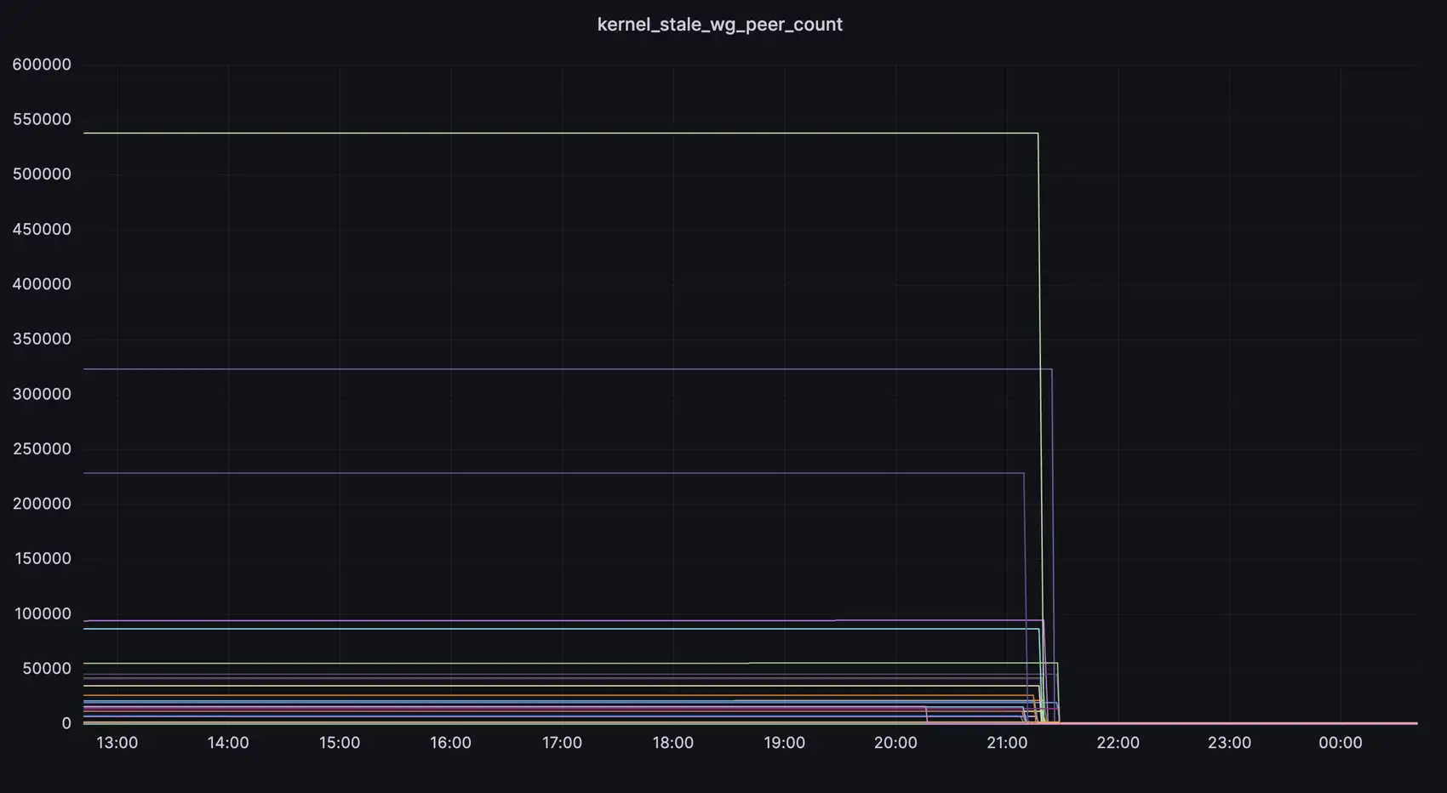Screen dimensions: 1447x793
Task: Click the purple series line near 228000
Action: tap(562, 473)
